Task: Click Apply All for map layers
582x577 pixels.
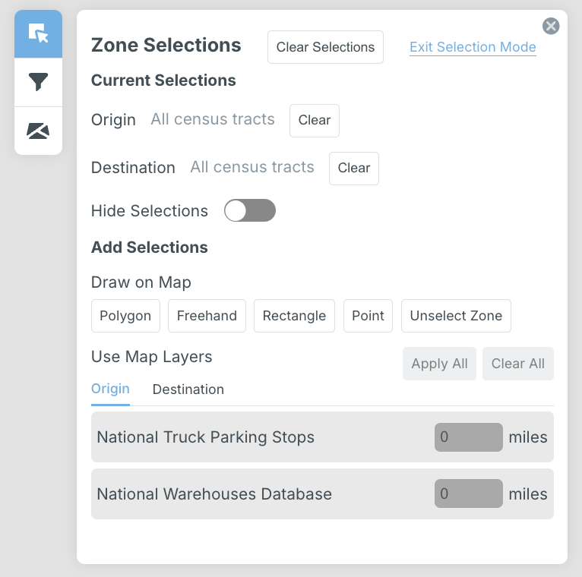Action: tap(439, 364)
